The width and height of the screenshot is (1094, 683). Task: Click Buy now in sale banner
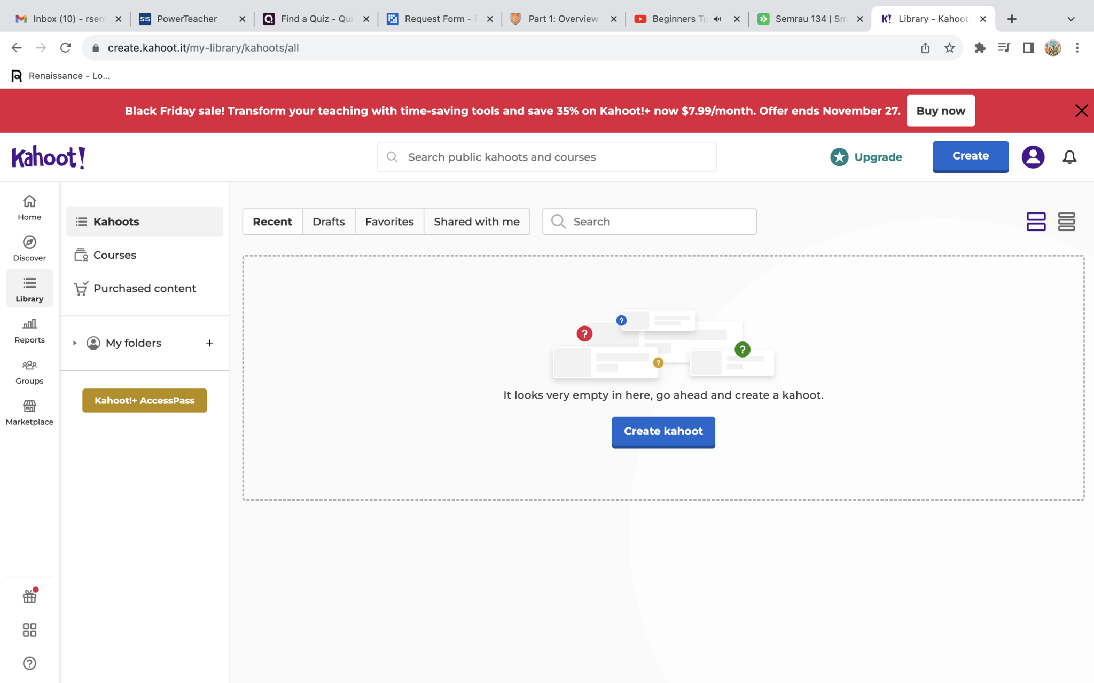coord(940,111)
